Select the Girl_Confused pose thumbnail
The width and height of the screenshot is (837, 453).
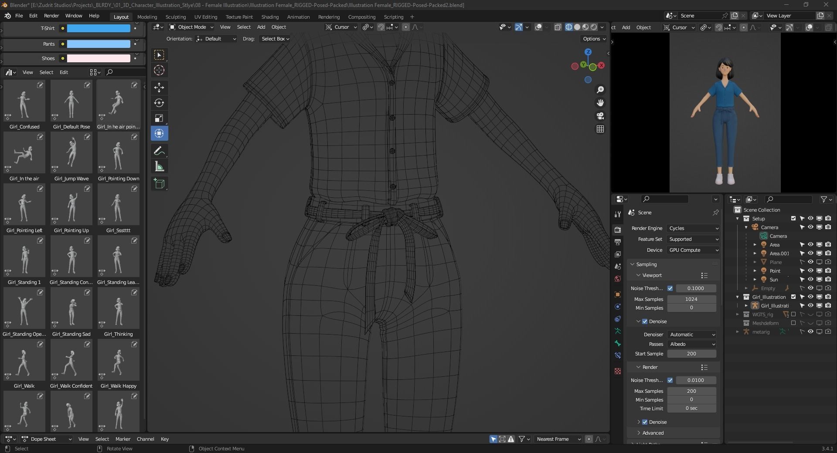pos(24,101)
